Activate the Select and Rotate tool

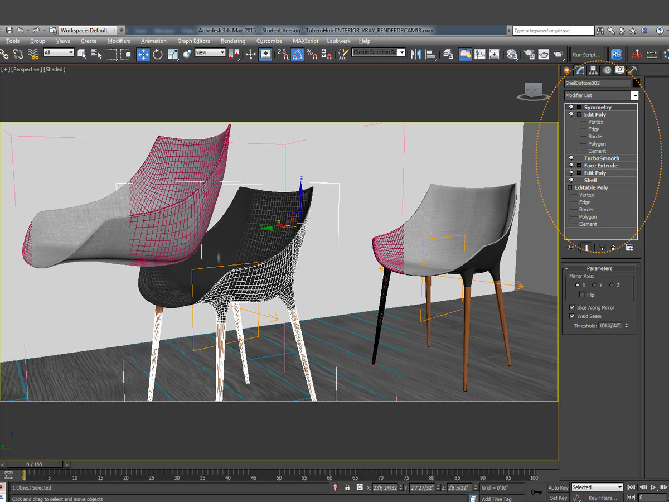[158, 54]
